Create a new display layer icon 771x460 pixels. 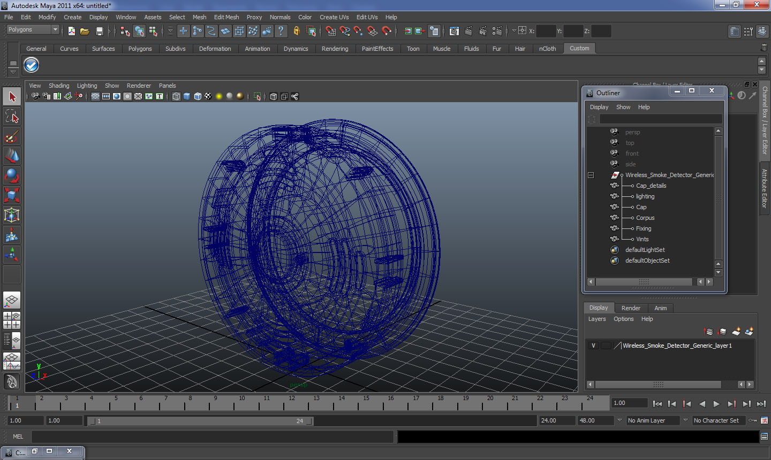[736, 332]
